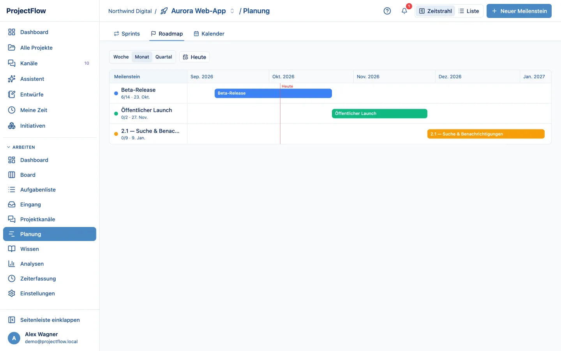Open Kanäle chat icon
561x351 pixels.
[x=12, y=63]
